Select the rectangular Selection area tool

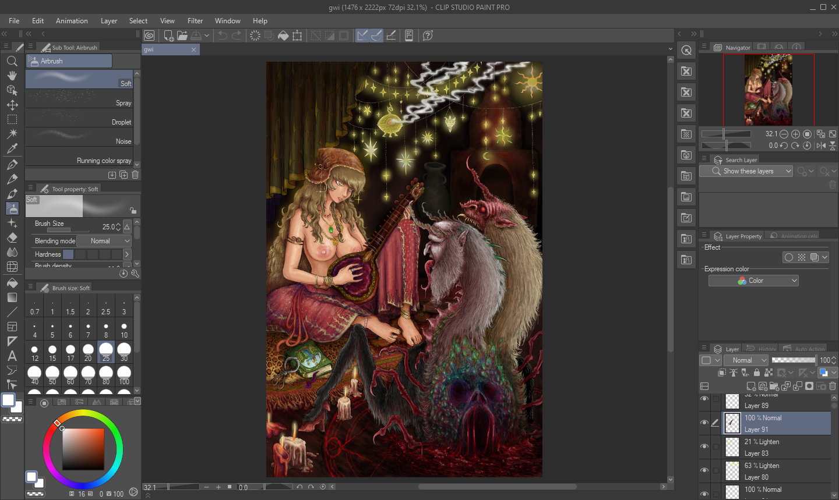click(12, 119)
